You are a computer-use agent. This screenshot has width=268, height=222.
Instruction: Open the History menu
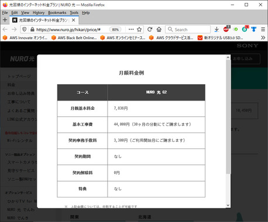39,13
